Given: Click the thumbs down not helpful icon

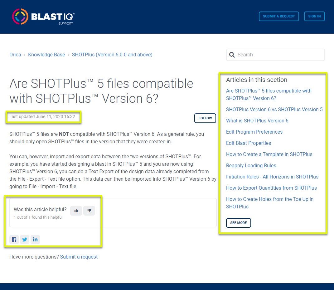Looking at the screenshot, I should coord(89,211).
